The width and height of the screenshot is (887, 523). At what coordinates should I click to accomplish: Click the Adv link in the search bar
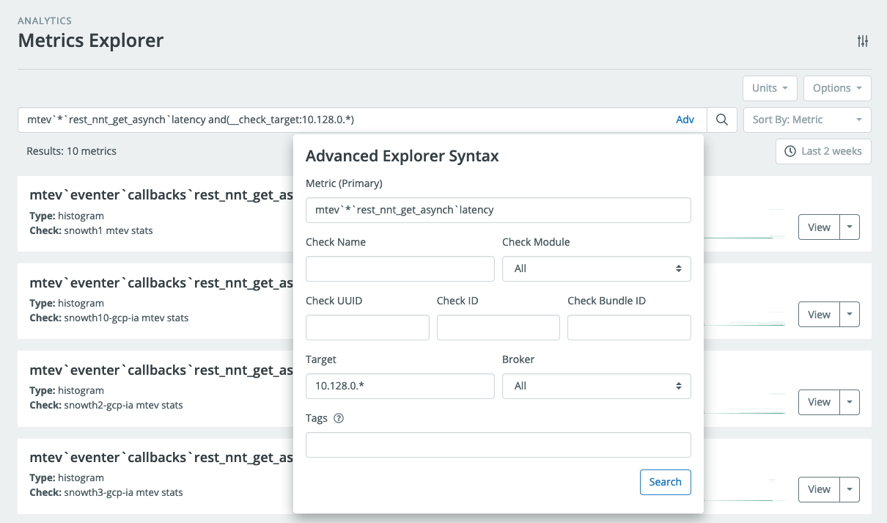point(685,119)
